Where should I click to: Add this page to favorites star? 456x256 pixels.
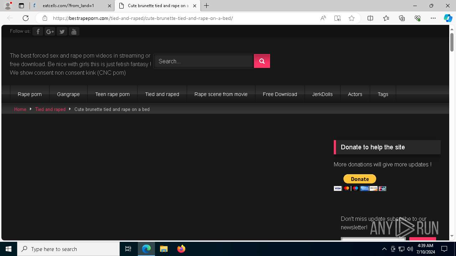[x=352, y=18]
